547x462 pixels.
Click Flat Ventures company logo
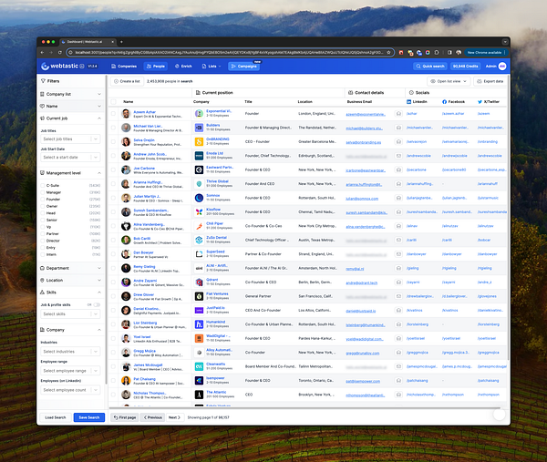199,296
